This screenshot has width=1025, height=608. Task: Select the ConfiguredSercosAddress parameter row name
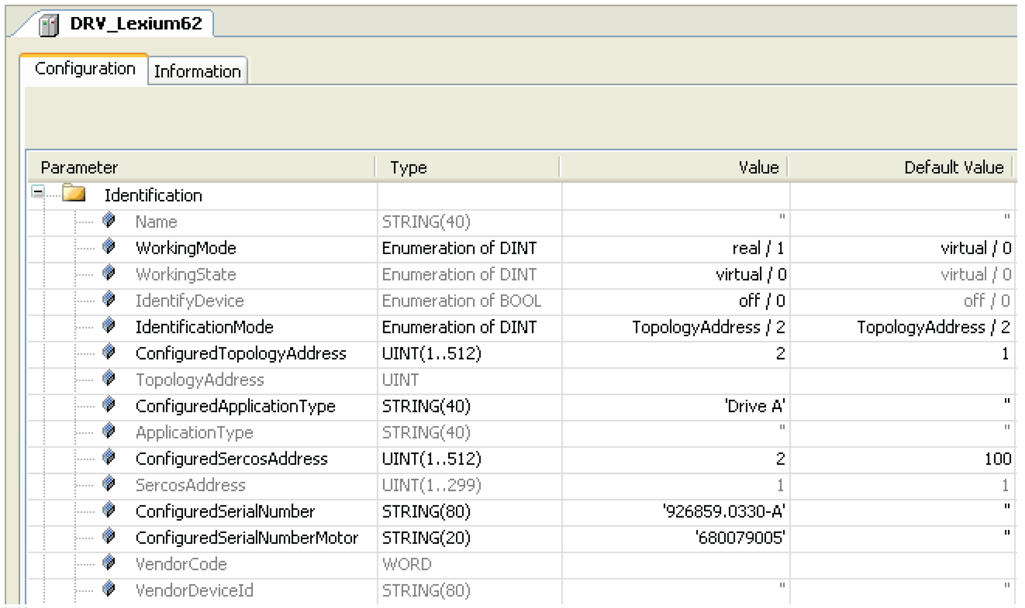[x=231, y=459]
